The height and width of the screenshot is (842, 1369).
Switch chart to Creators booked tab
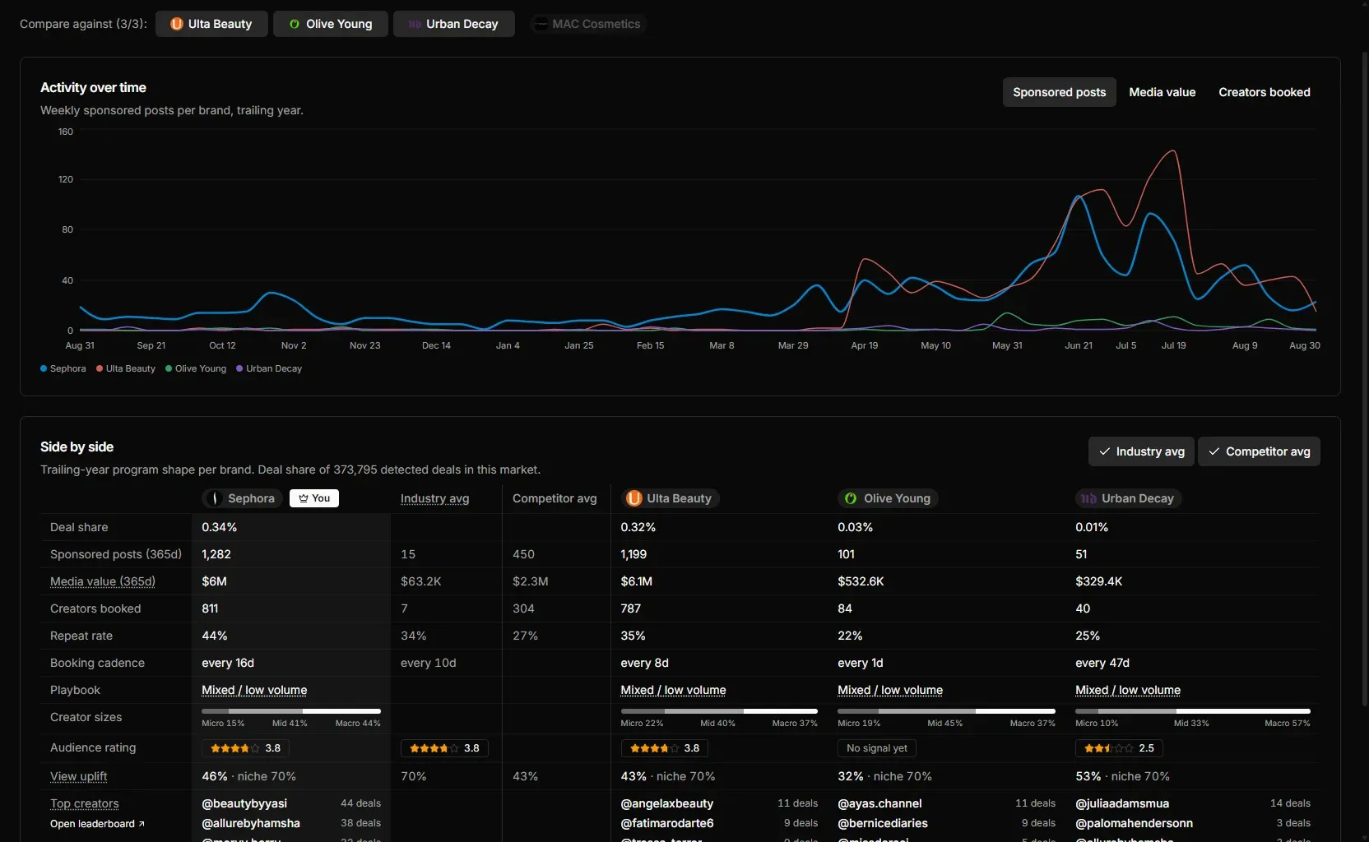pyautogui.click(x=1264, y=92)
